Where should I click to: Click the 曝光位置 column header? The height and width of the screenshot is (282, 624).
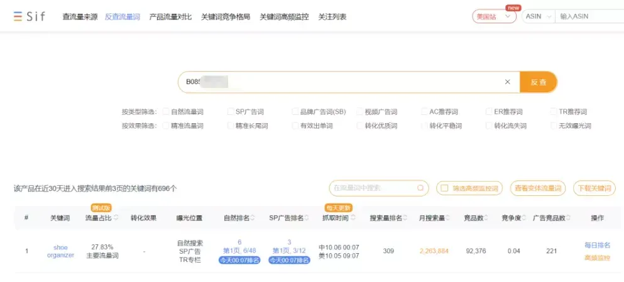[189, 218]
